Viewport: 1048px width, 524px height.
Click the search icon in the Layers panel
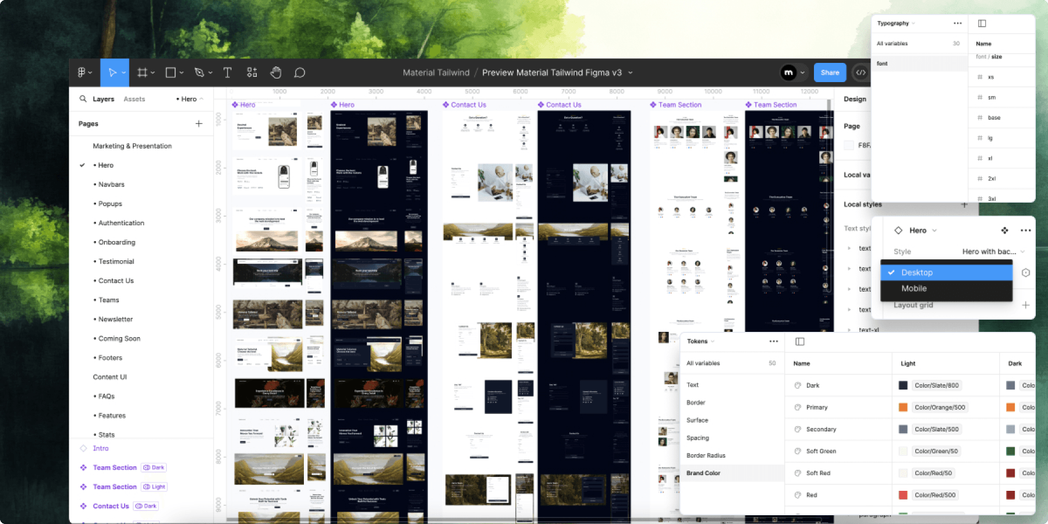click(83, 98)
